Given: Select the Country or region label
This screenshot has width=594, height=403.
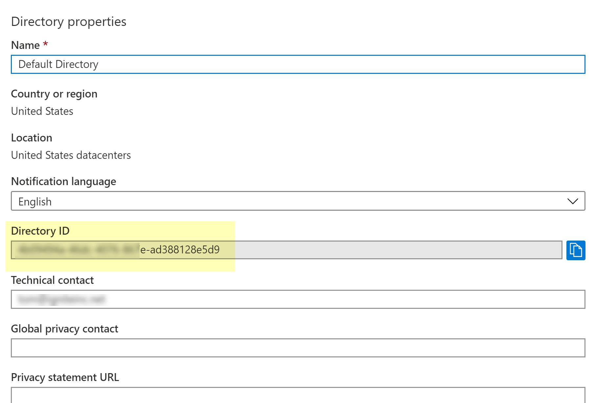Looking at the screenshot, I should pyautogui.click(x=54, y=94).
